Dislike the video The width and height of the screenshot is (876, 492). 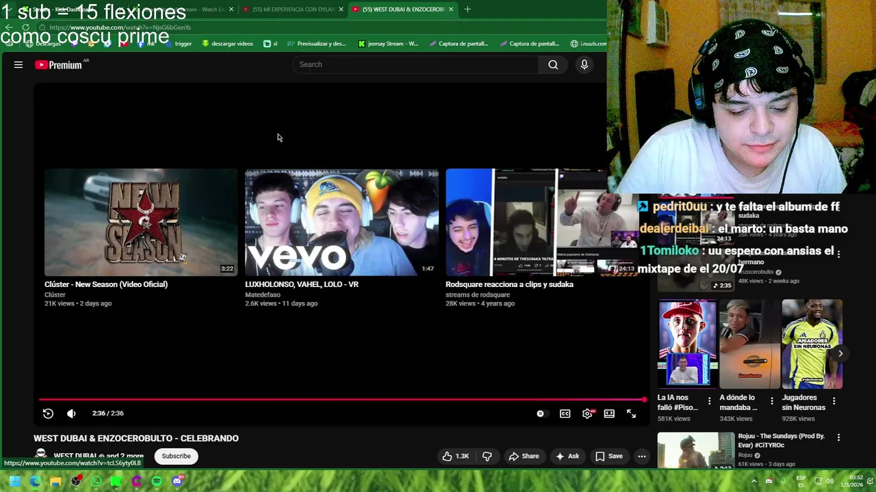pos(487,456)
